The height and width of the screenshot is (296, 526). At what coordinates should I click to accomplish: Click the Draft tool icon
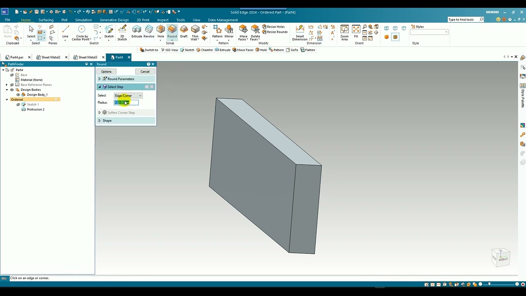(184, 32)
